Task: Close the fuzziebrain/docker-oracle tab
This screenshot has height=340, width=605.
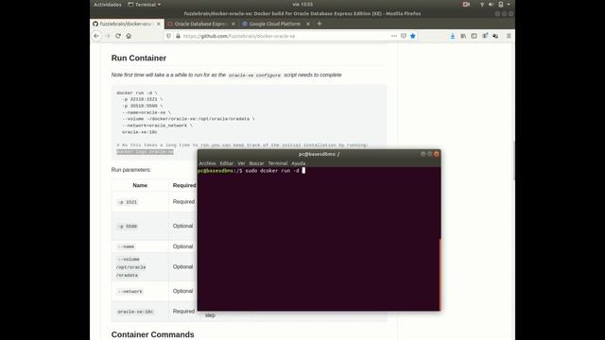Action: pos(158,24)
